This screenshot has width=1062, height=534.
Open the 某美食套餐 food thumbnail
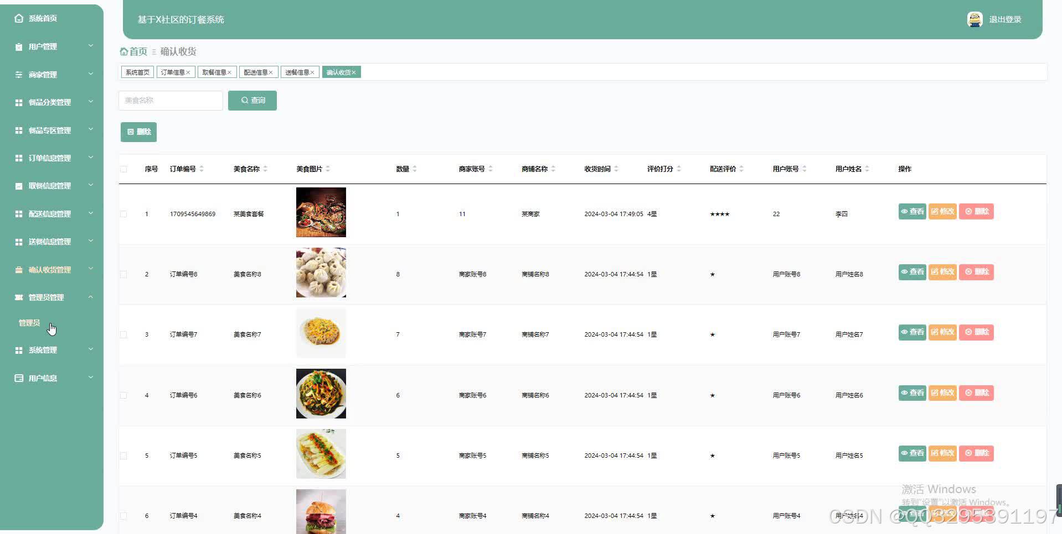(321, 212)
